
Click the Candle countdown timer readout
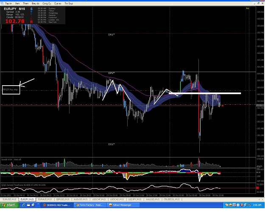click(x=15, y=17)
